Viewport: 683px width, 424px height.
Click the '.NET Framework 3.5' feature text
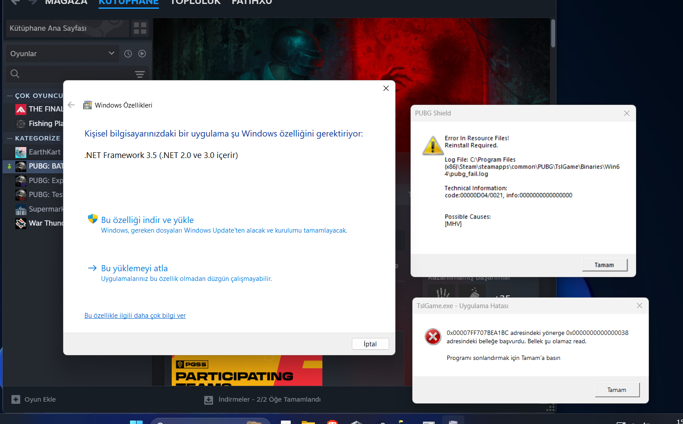pos(161,155)
